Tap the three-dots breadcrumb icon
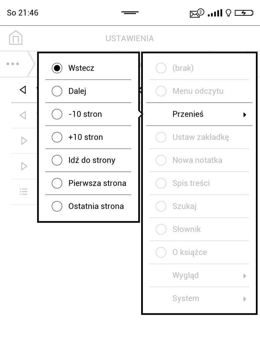260x351 pixels. (13, 64)
